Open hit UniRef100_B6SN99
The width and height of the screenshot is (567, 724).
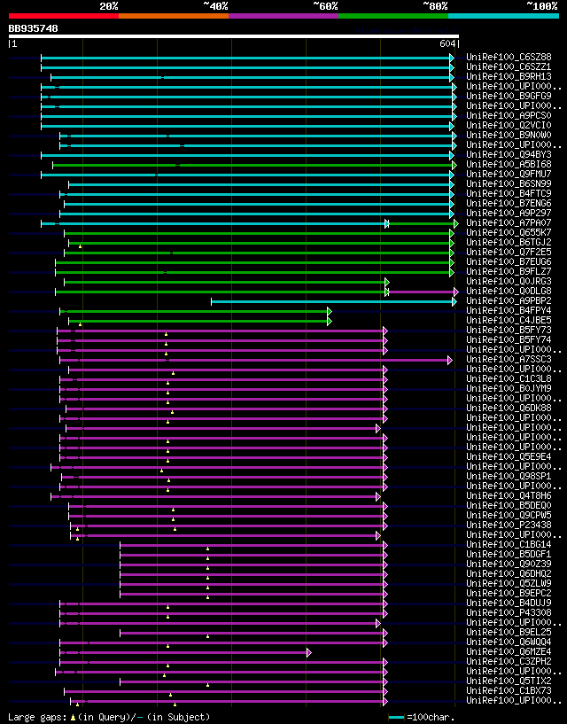(509, 183)
